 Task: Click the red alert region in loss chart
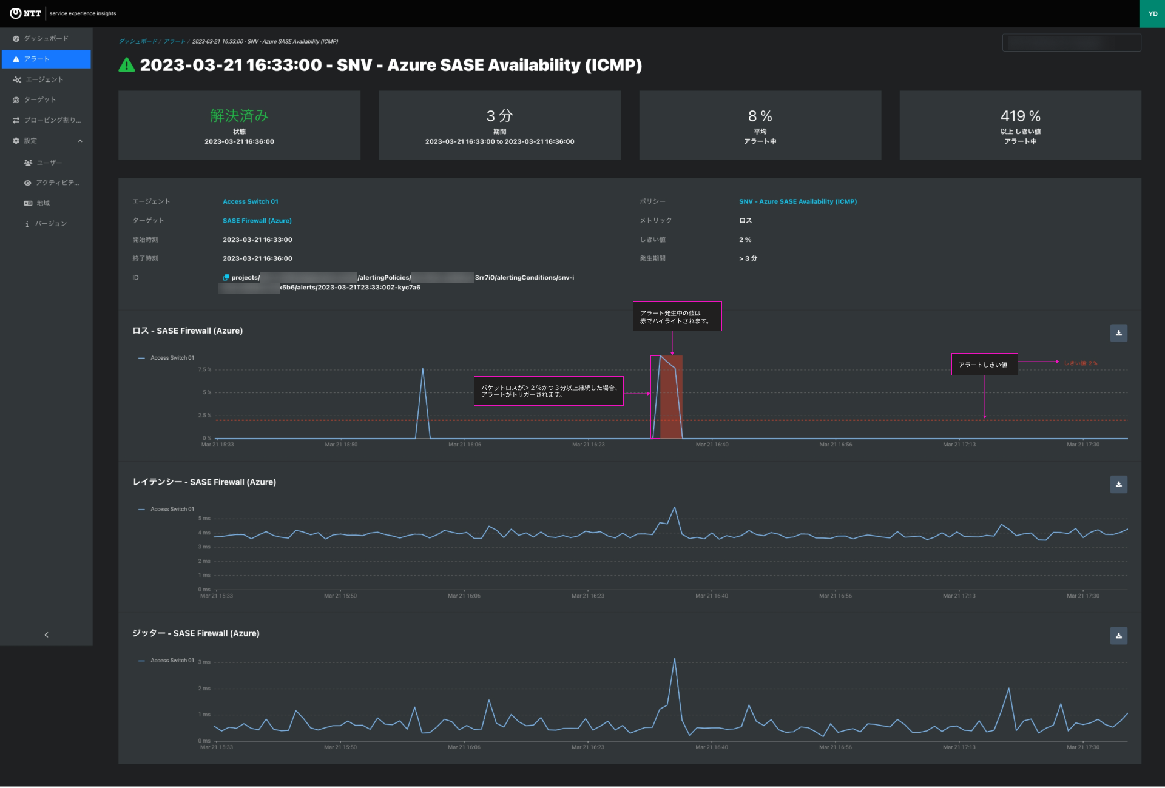click(671, 398)
